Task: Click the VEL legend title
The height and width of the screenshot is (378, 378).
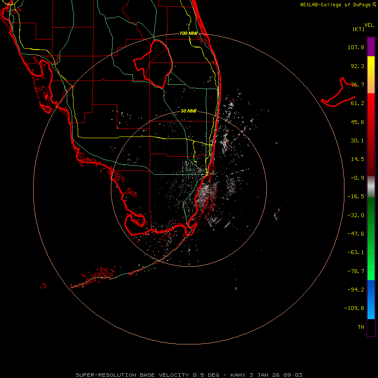Action: coord(369,25)
